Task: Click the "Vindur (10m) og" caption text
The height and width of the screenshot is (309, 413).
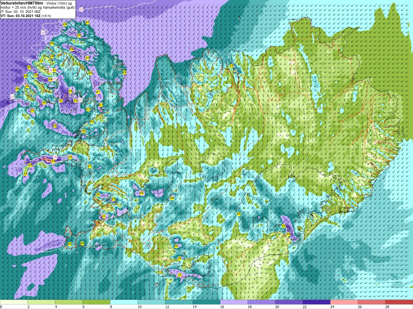Action: (x=59, y=3)
